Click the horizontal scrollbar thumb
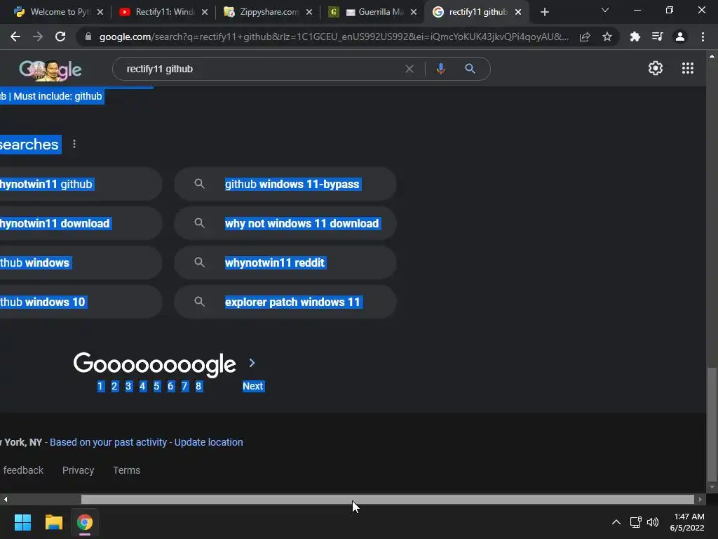Viewport: 718px width, 539px height. [x=387, y=499]
